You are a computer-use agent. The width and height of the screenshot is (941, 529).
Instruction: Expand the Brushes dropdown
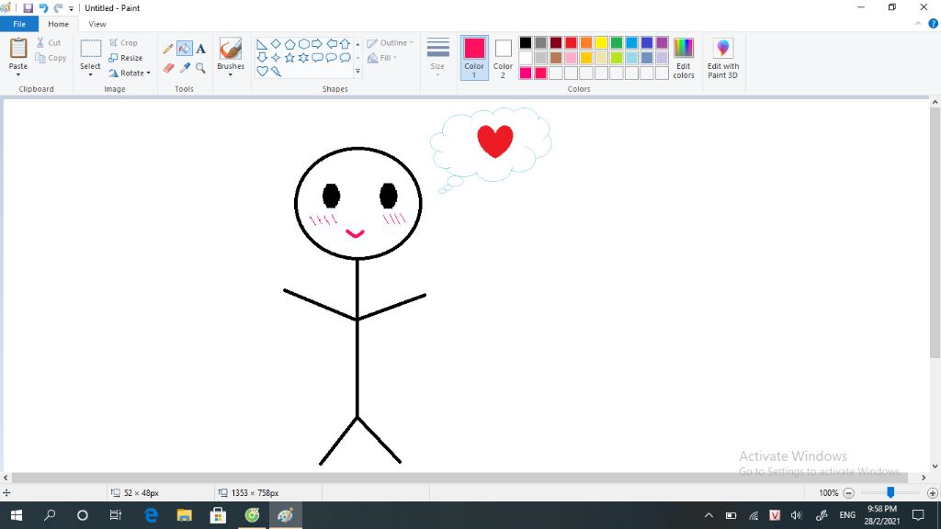coord(231,75)
